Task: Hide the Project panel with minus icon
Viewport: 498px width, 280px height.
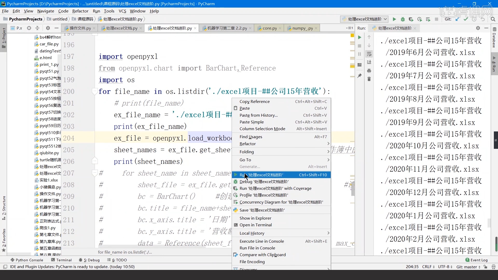Action: point(57,28)
